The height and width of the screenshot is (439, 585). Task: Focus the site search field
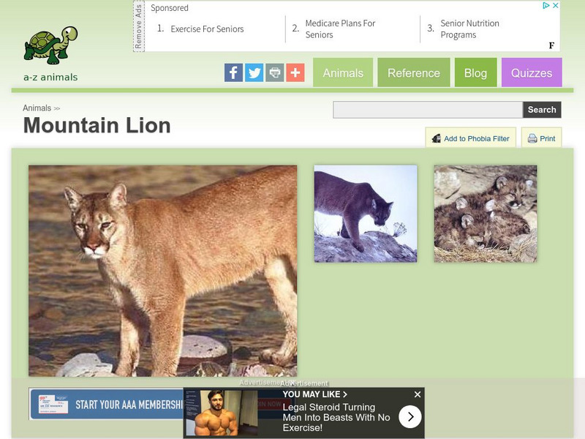428,110
